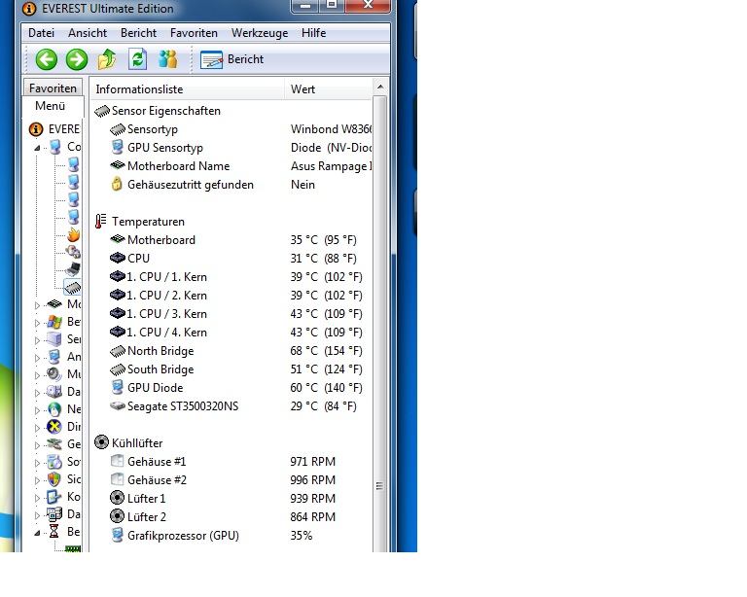Click the Winbond sensor type value
The height and width of the screenshot is (597, 747).
[x=331, y=129]
